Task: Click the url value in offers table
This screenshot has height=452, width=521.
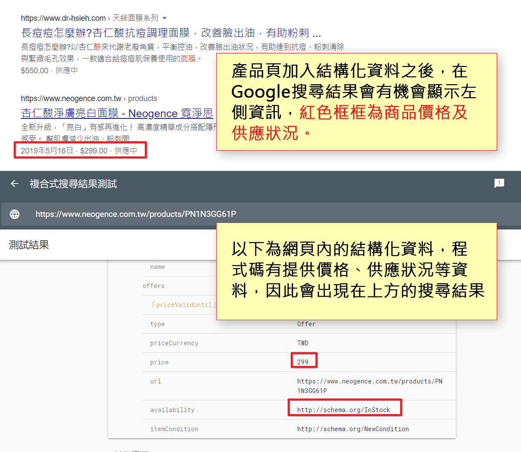Action: 370,386
